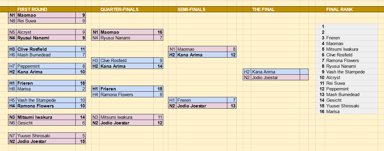Select Jodio Joestar's empty final score cell

(x=304, y=78)
